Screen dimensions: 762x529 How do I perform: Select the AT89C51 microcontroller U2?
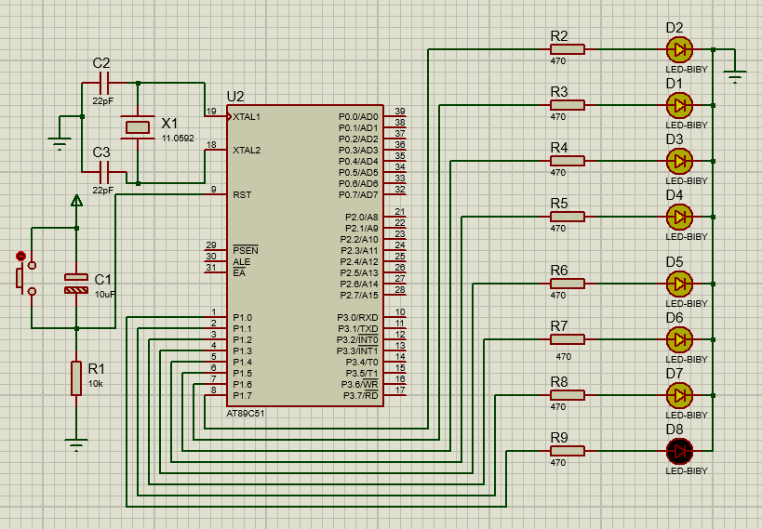[305, 256]
